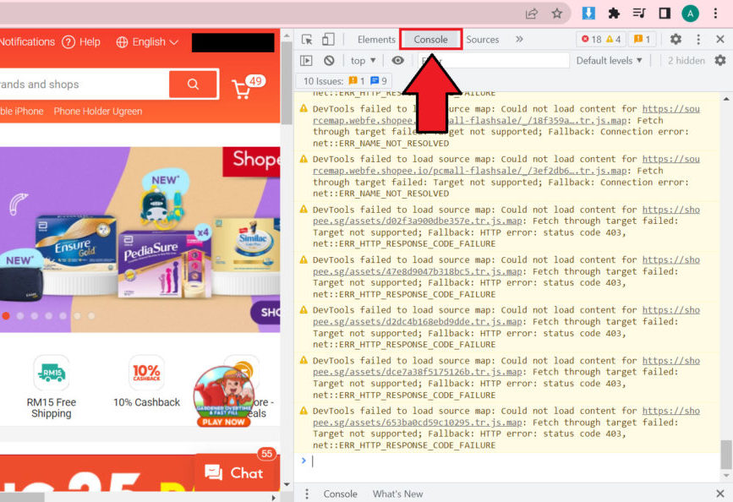Screen dimensions: 733x502
Task: Toggle the browser side panel
Action: [x=665, y=14]
